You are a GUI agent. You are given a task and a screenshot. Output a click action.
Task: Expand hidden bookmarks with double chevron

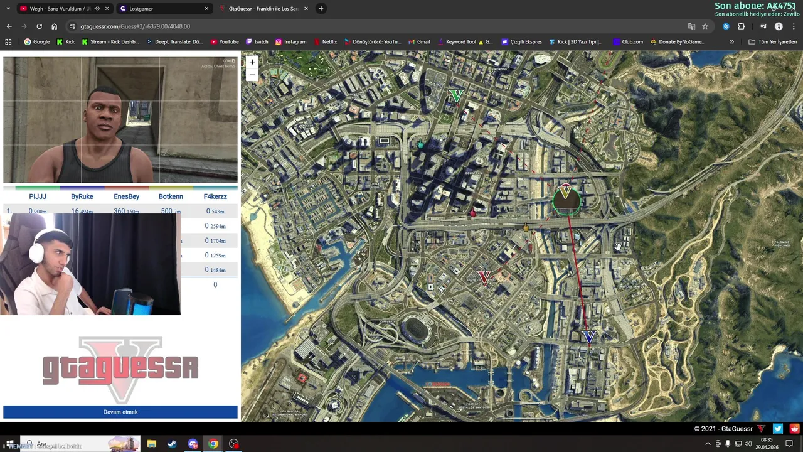[731, 42]
